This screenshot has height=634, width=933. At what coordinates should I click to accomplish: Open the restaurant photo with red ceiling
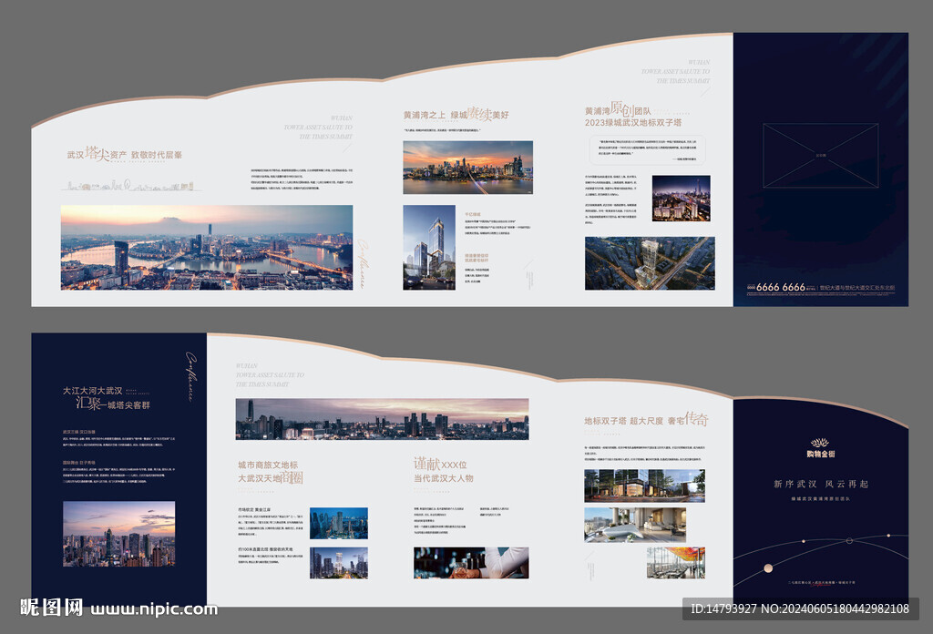coord(676,563)
